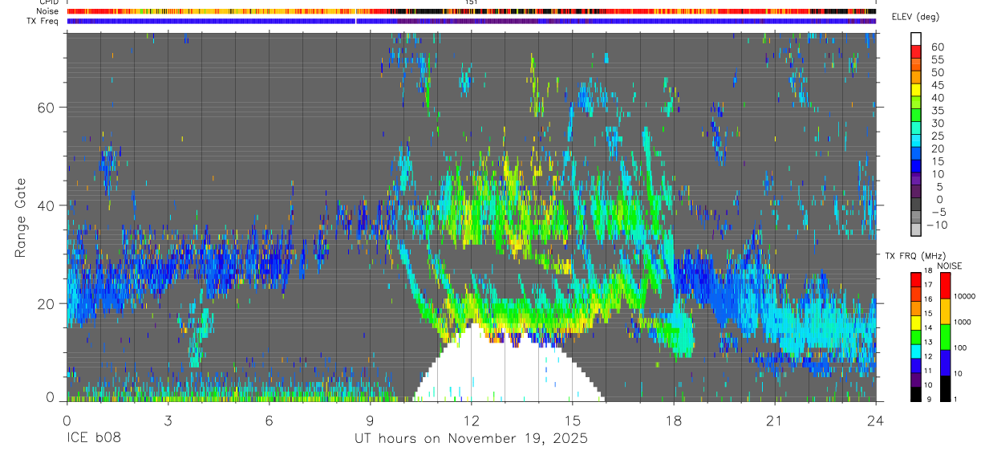
Task: Click the '11' label on the TX FRQ legend
Action: click(x=928, y=371)
